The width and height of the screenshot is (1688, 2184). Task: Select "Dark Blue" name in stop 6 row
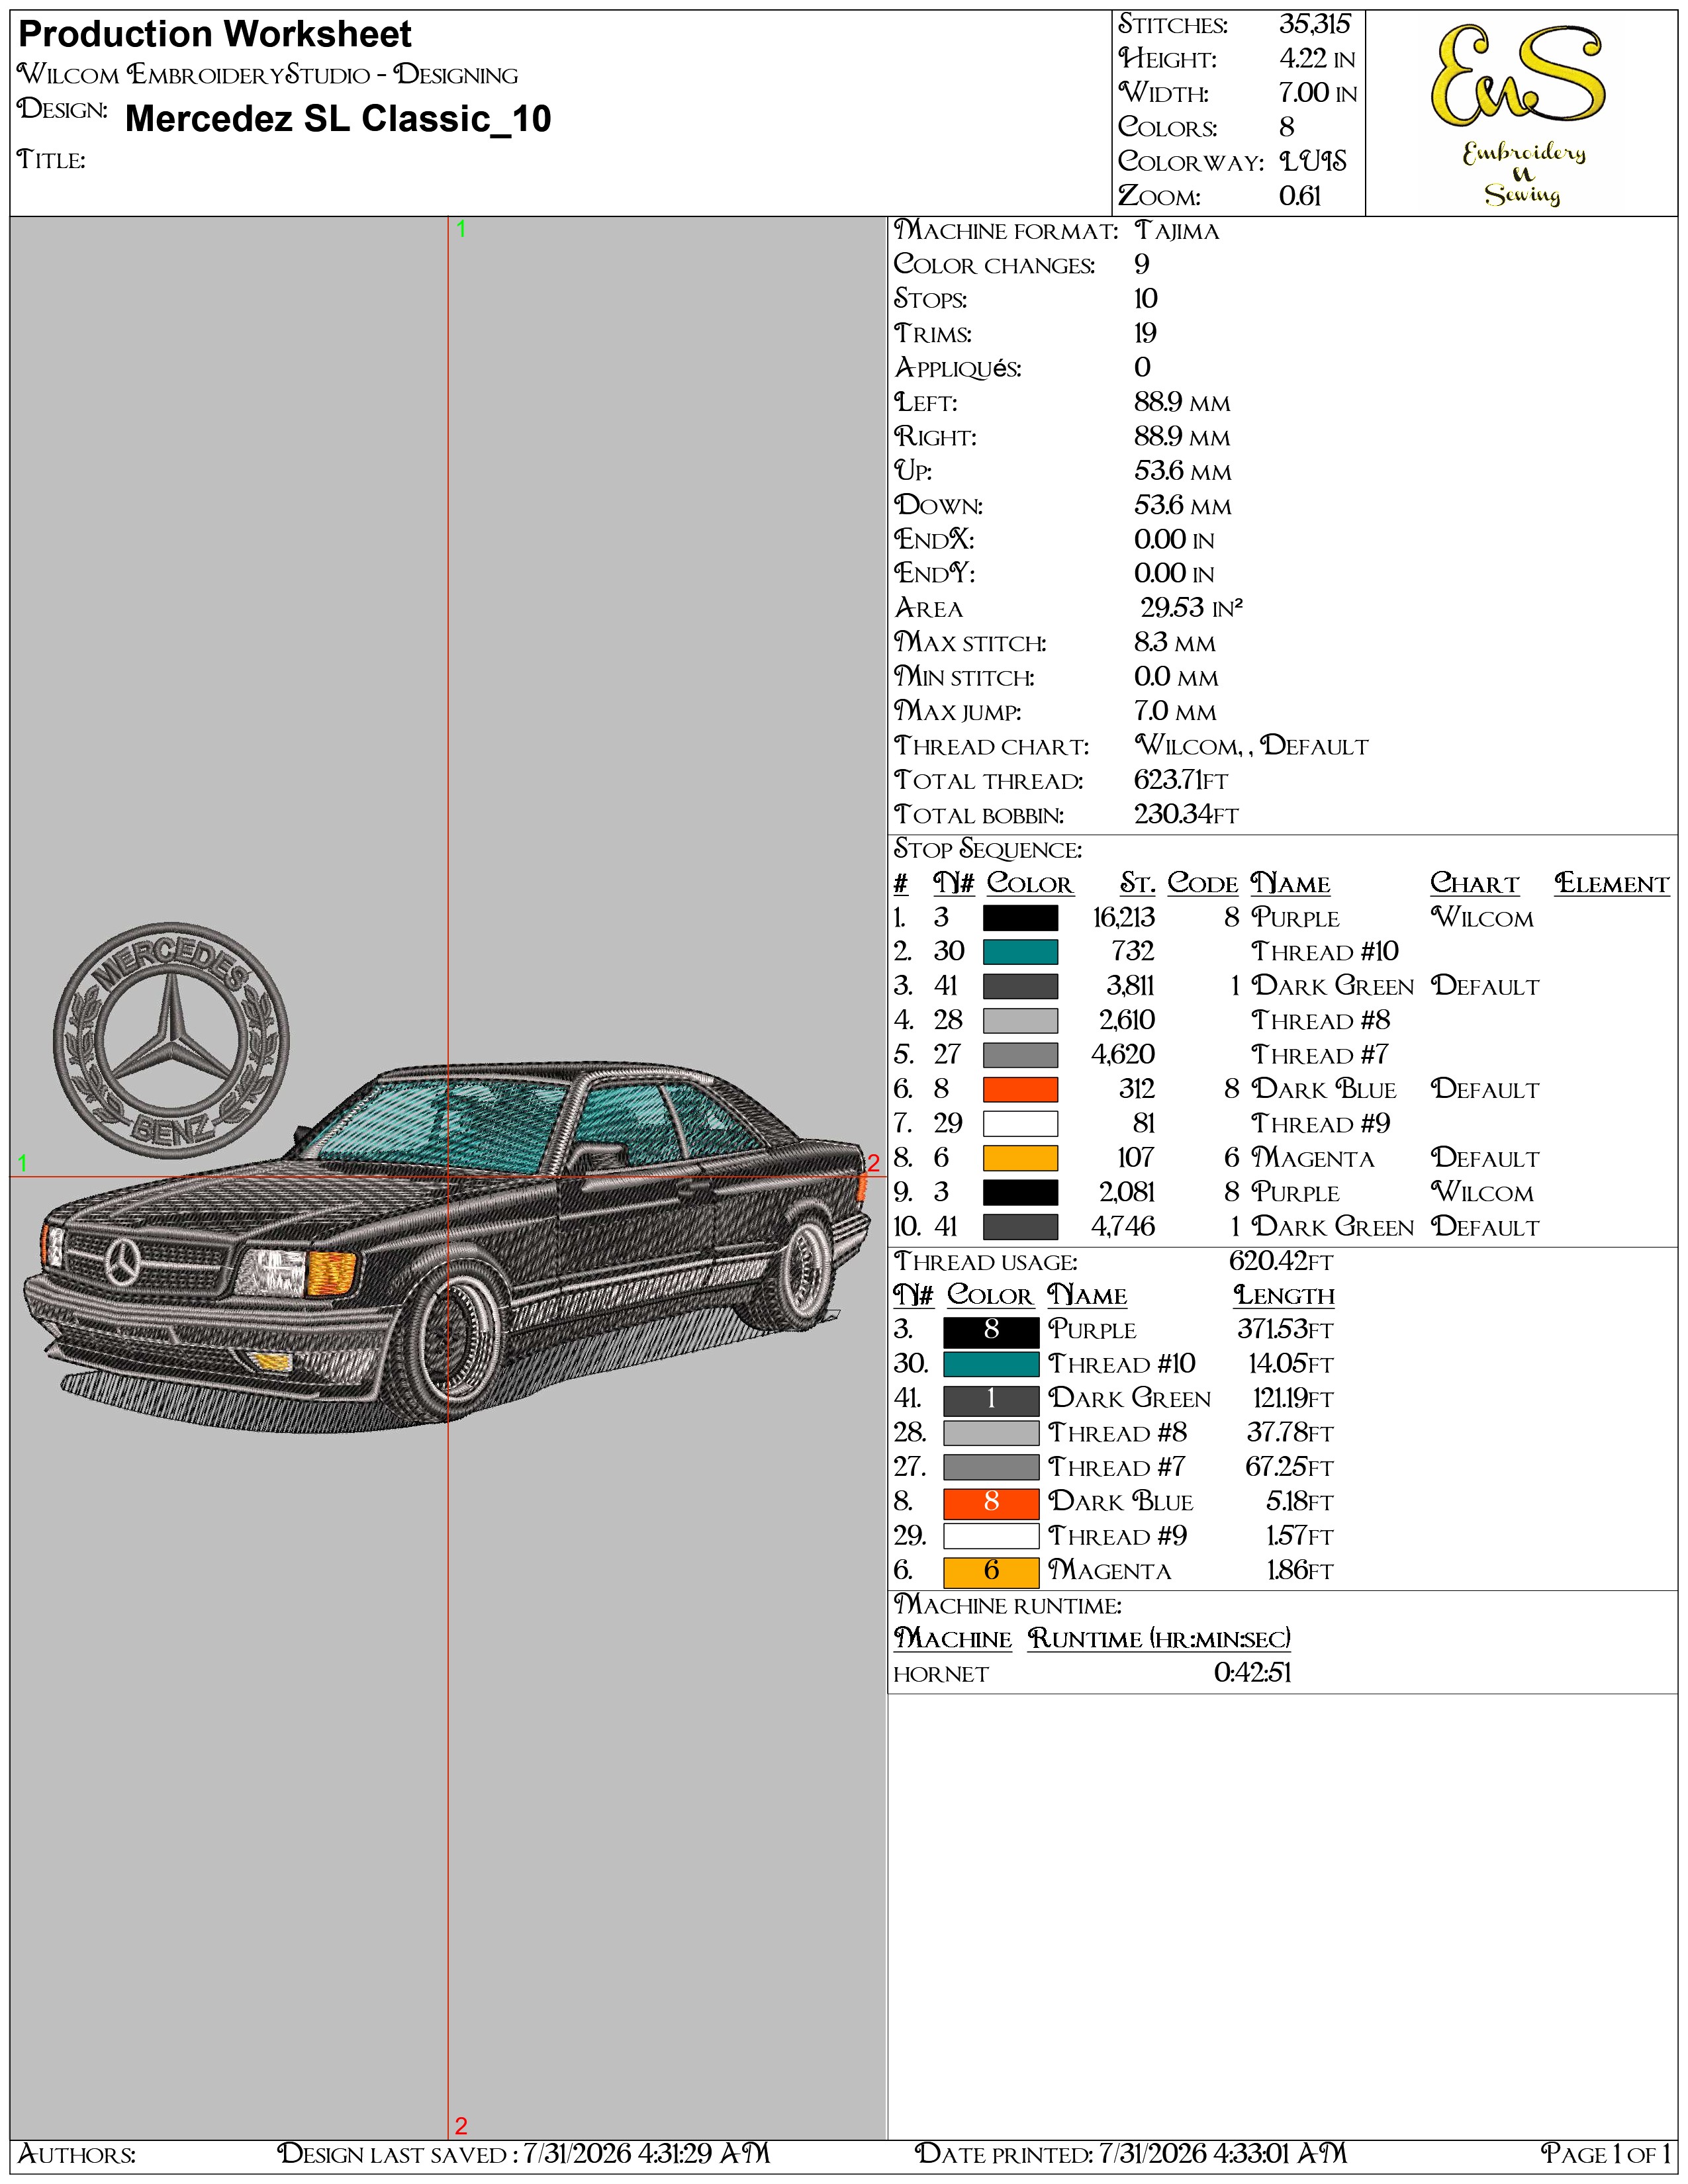pos(1324,1089)
